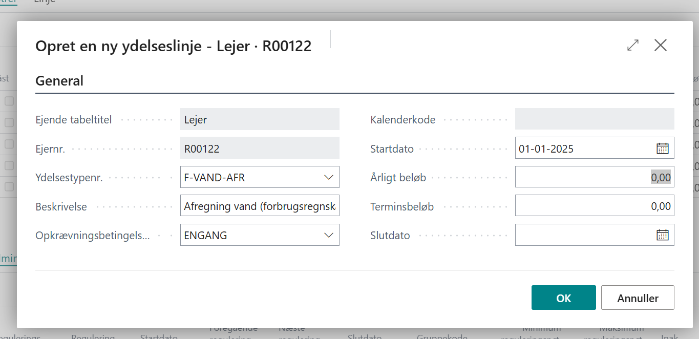Open the Slutdato calendar picker

pos(663,235)
